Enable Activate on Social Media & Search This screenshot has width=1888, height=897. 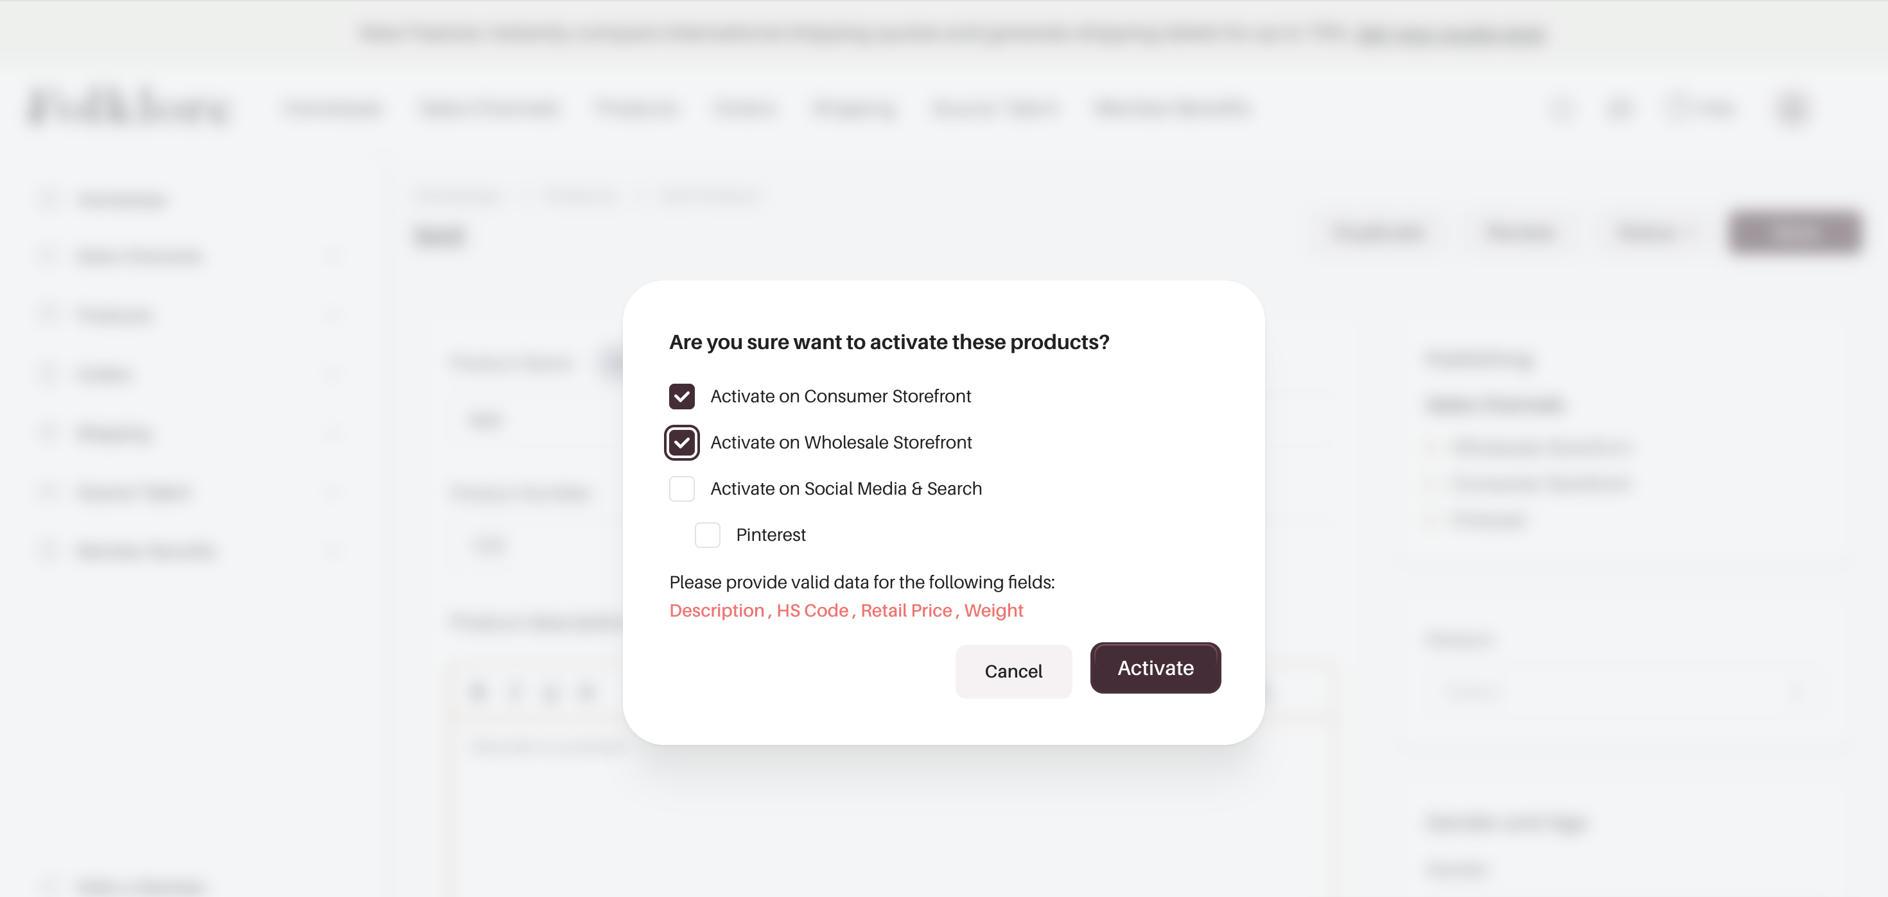pyautogui.click(x=681, y=488)
